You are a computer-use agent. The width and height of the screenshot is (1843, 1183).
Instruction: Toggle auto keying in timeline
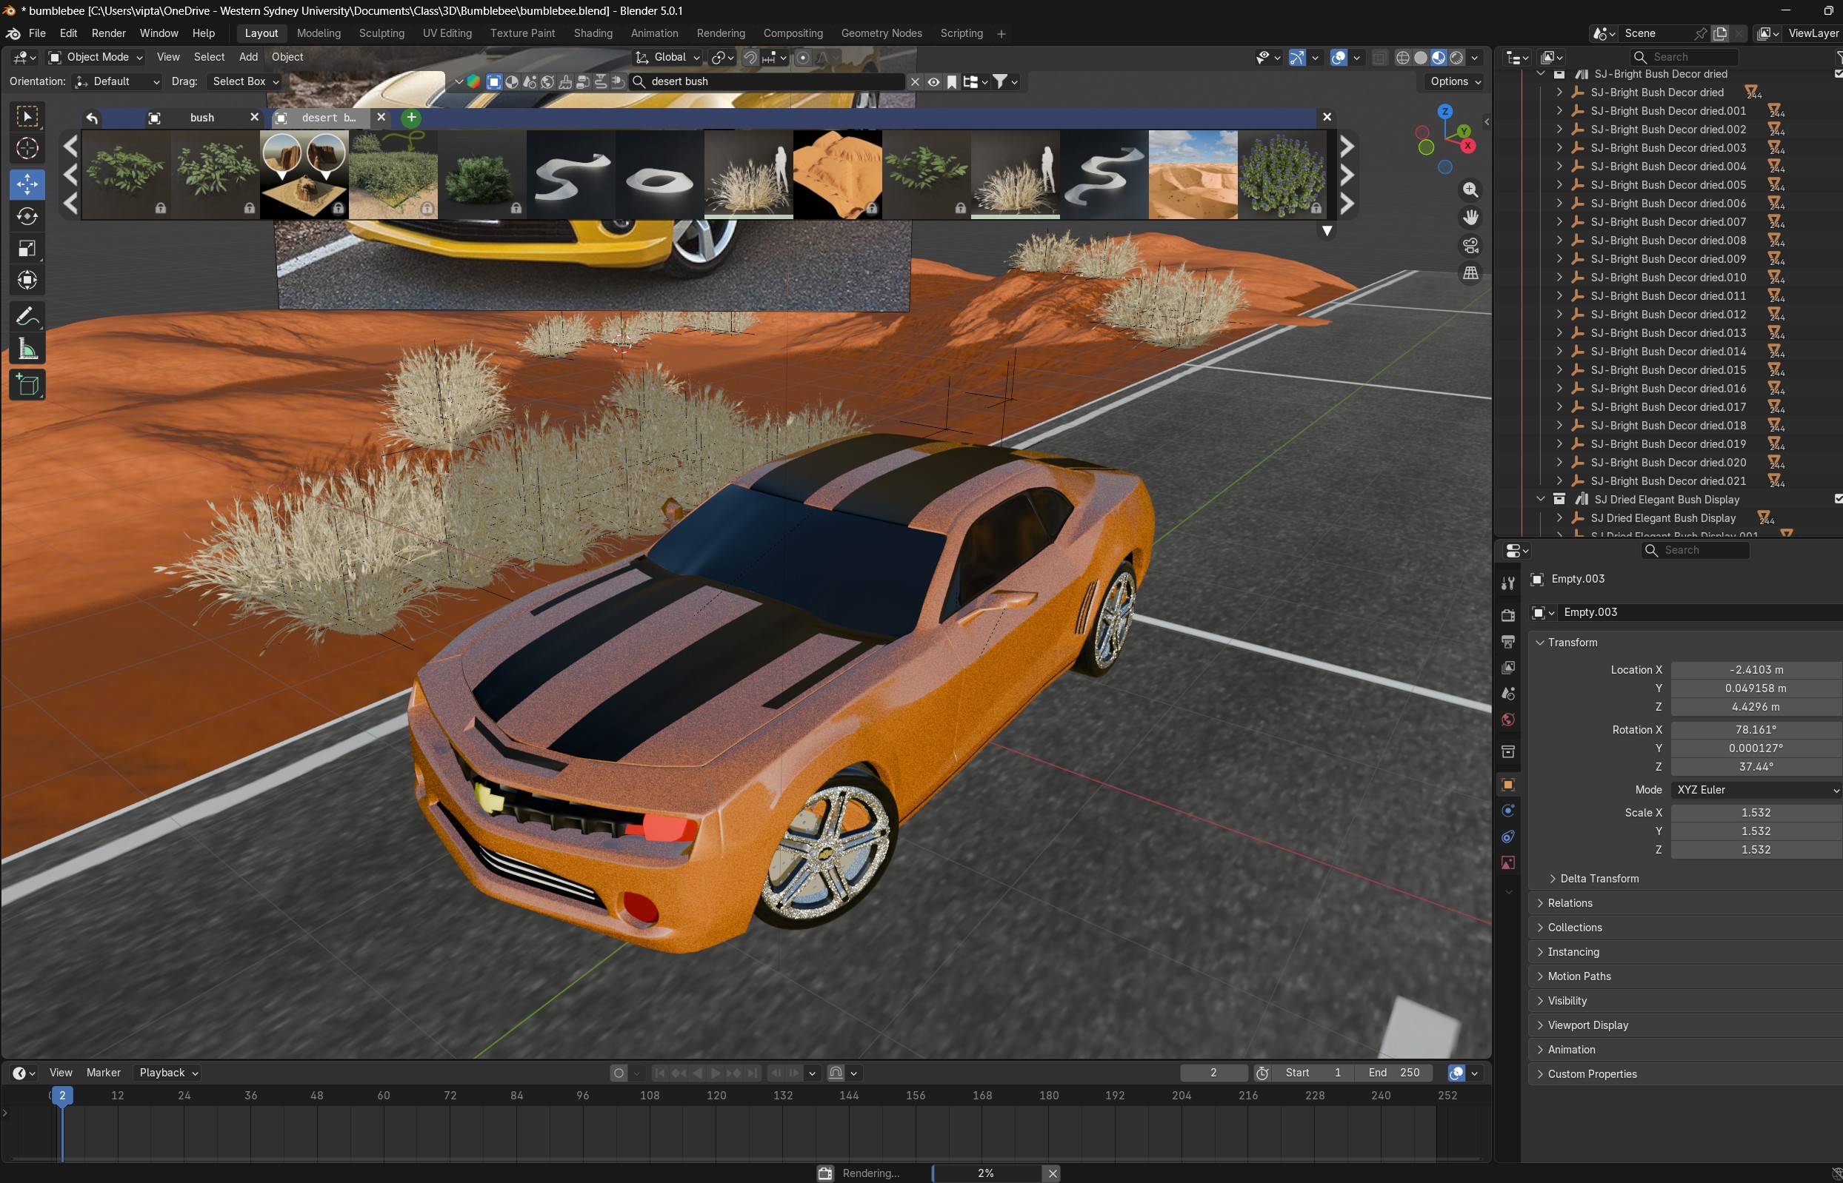618,1073
